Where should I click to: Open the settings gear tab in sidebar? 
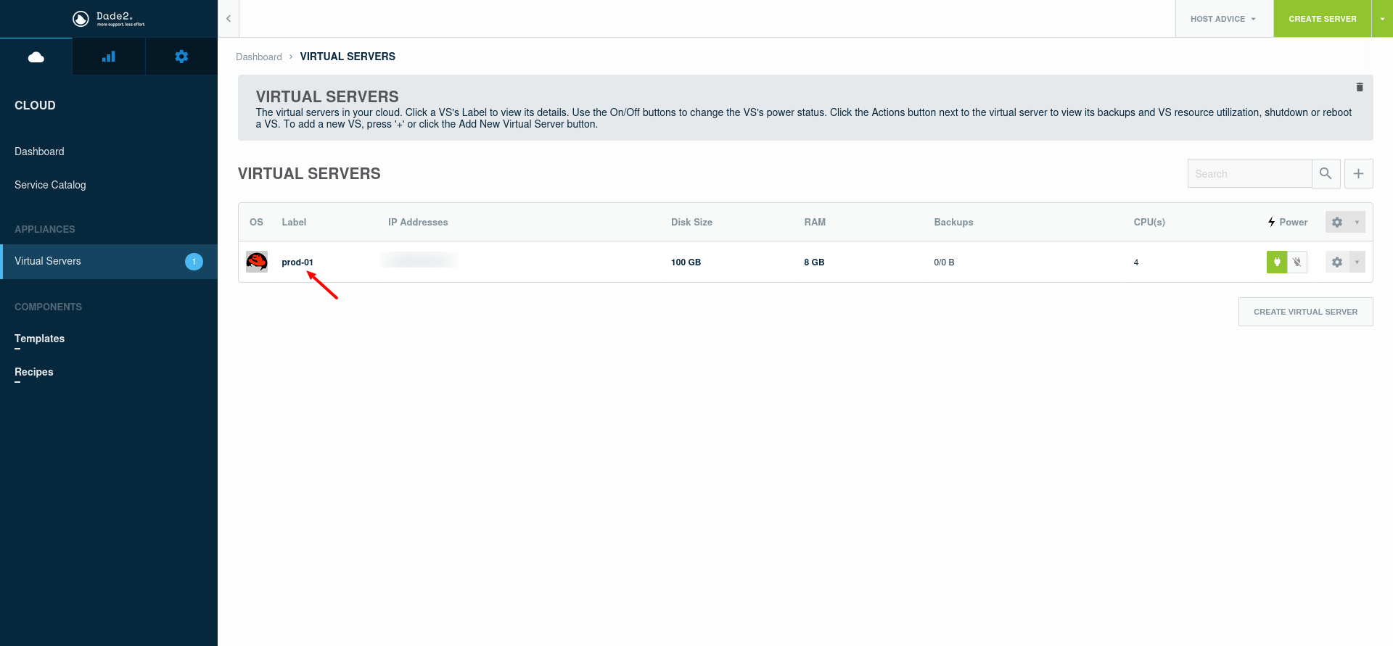pos(181,57)
